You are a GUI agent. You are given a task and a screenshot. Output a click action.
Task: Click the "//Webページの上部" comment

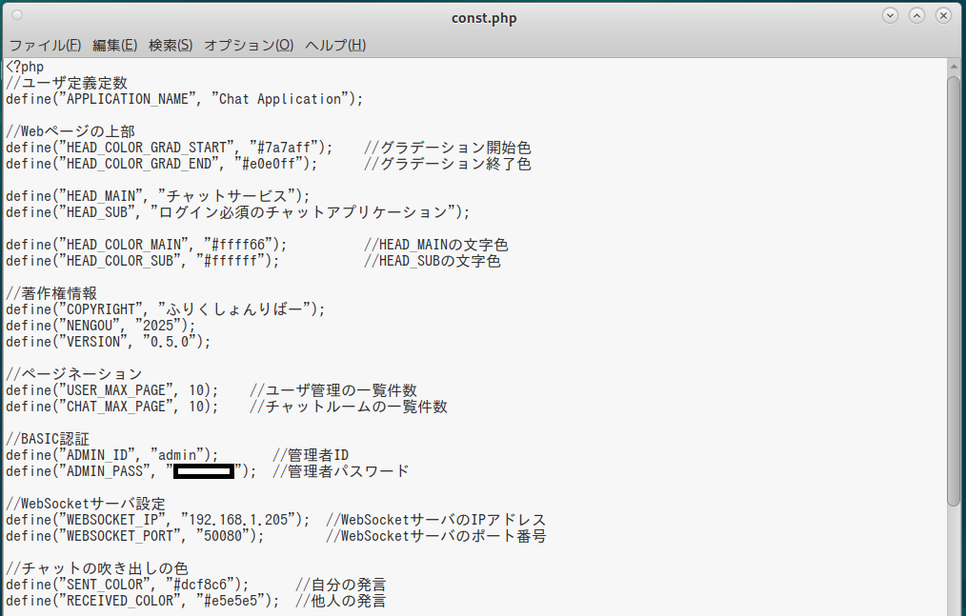click(x=70, y=131)
